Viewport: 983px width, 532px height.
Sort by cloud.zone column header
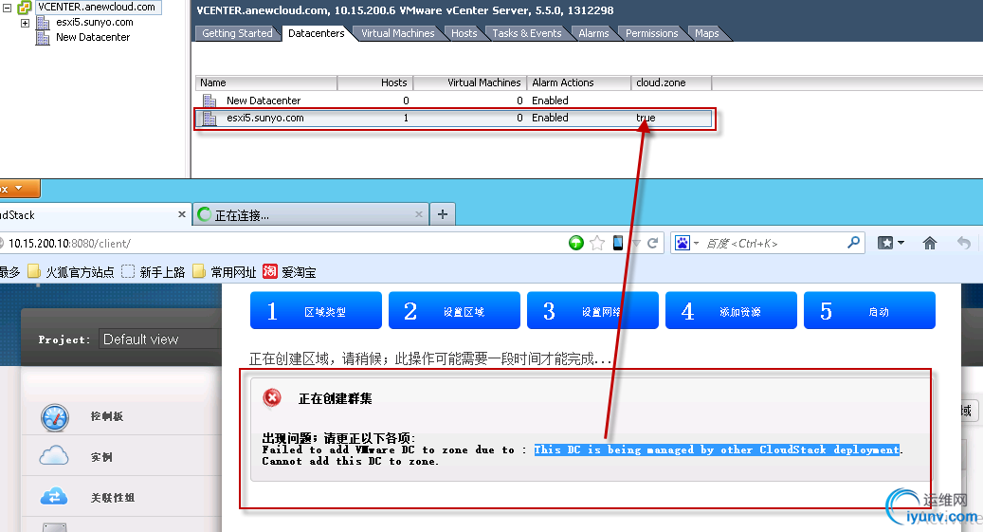[x=671, y=83]
